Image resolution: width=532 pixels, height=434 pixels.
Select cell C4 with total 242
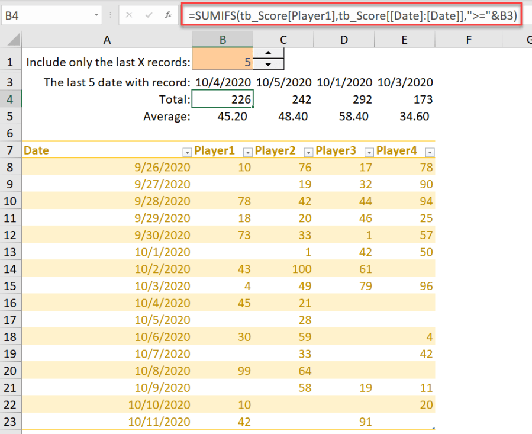point(283,99)
